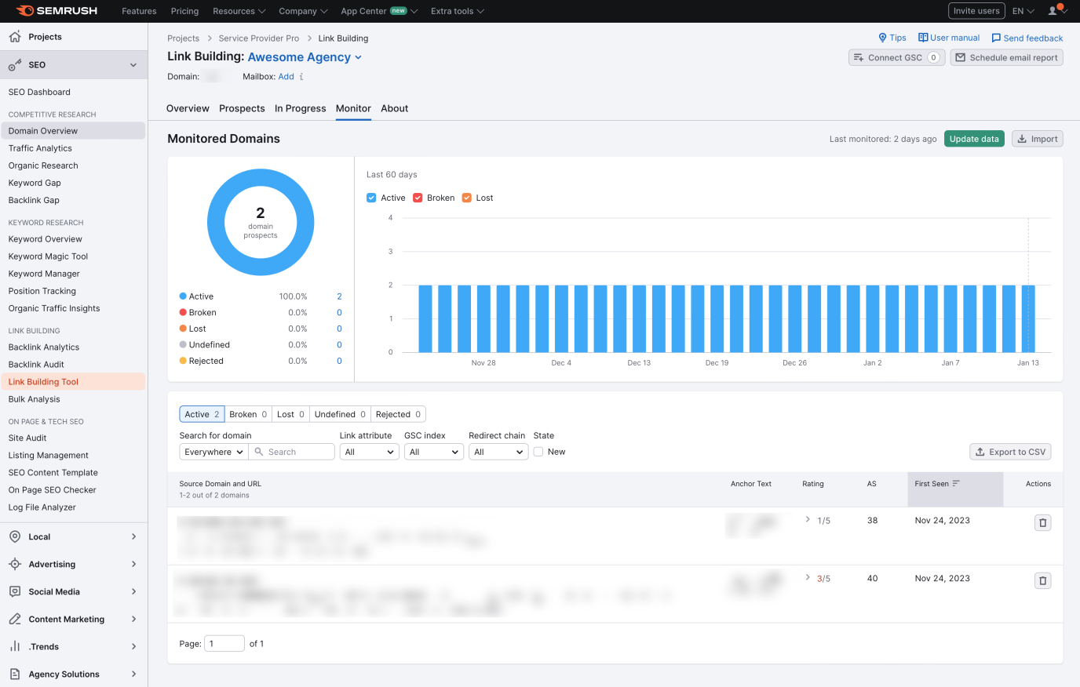Open Pricing in top menu
1080x687 pixels.
[x=184, y=11]
